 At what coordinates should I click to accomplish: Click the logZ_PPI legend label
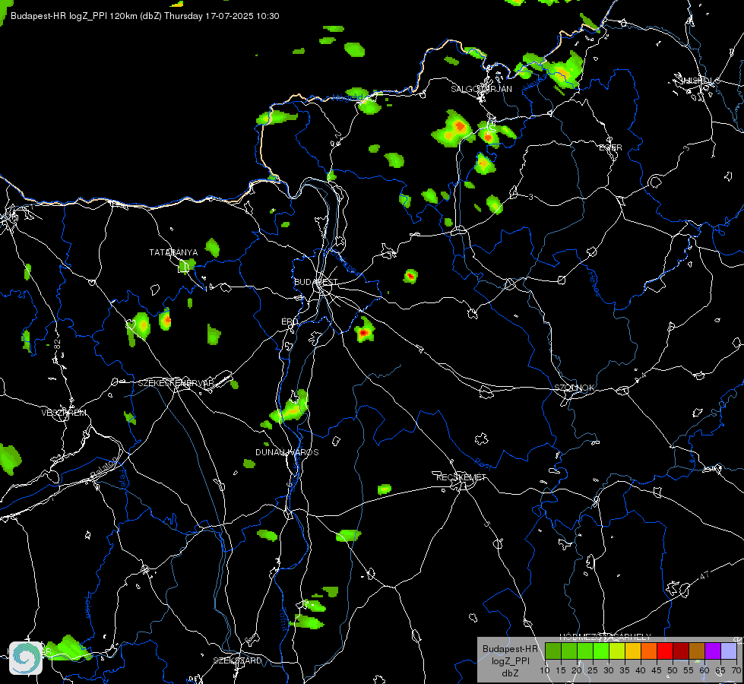[x=510, y=660]
